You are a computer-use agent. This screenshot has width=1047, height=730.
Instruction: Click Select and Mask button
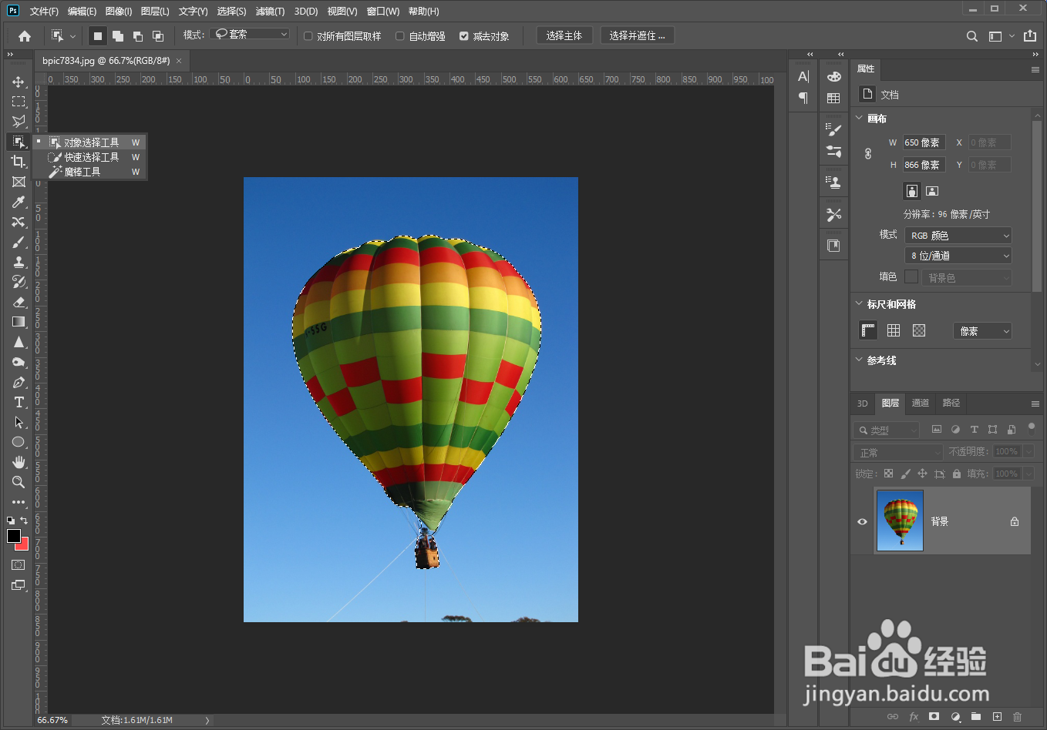(637, 35)
